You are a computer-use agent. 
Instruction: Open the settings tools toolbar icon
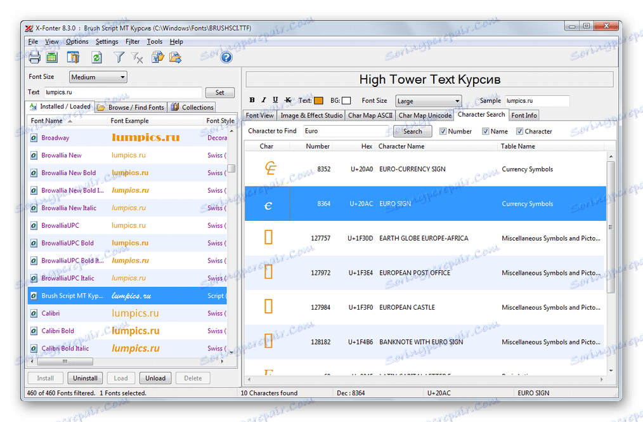point(74,57)
